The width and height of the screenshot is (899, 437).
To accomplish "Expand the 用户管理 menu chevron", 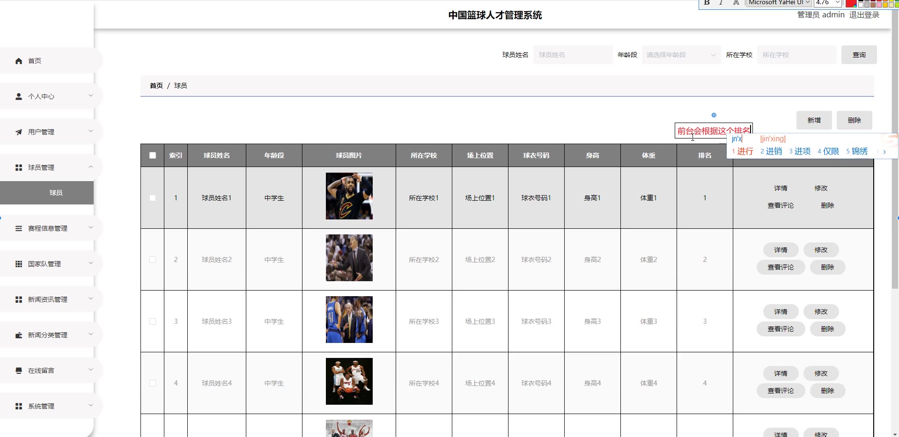I will click(91, 131).
